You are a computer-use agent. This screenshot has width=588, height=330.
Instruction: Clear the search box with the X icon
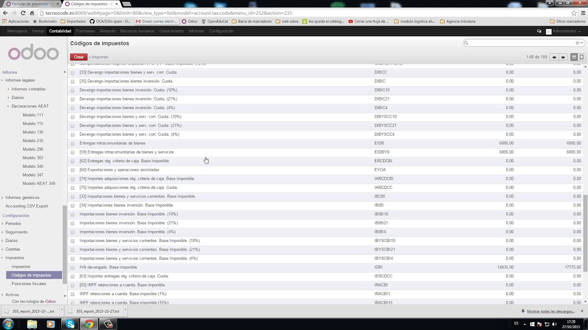point(577,43)
